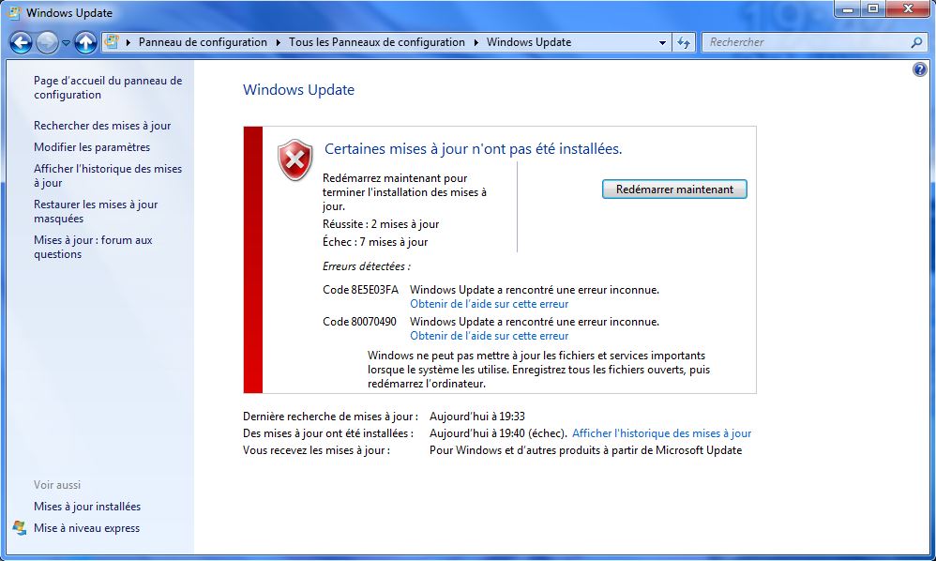936x561 pixels.
Task: Open update history link next to échec
Action: click(x=661, y=433)
